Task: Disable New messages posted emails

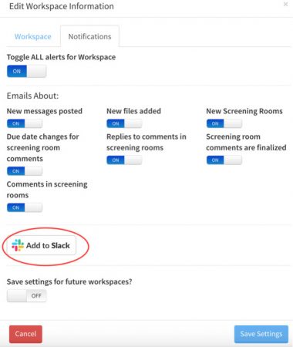Action: click(25, 123)
